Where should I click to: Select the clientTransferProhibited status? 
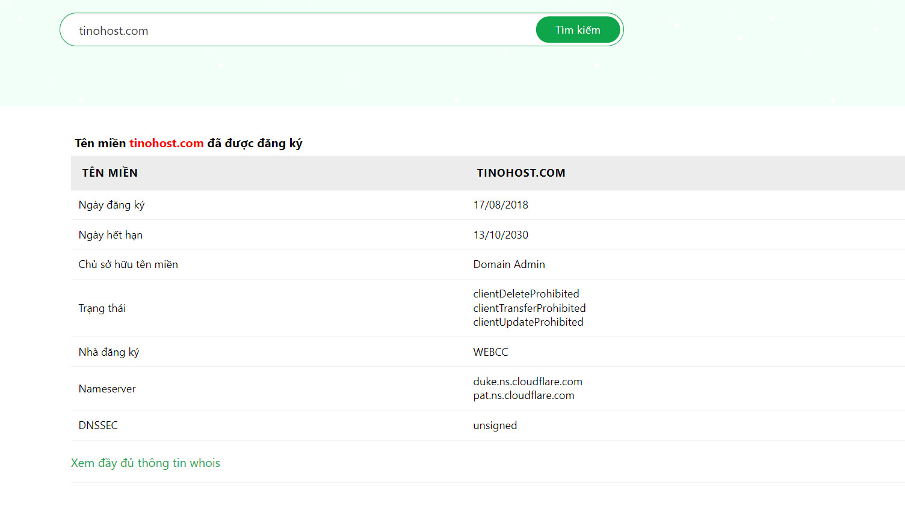click(x=530, y=308)
